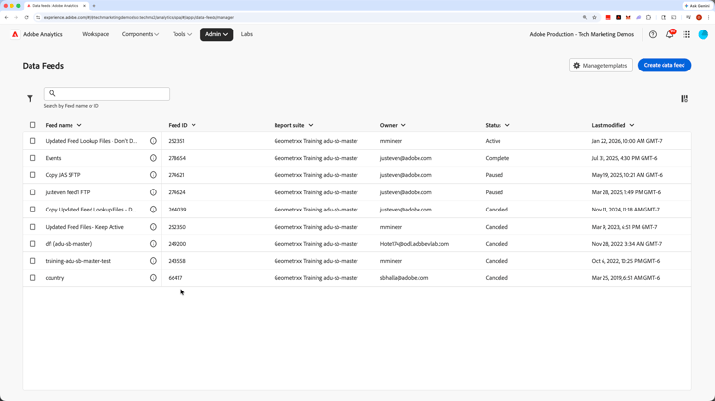715x401 pixels.
Task: Select the dft (adu-sb-master) checkbox
Action: [x=32, y=243]
